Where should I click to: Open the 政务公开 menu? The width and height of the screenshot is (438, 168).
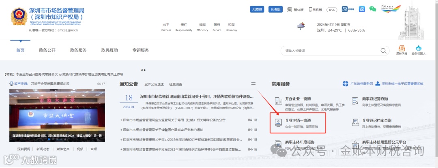(47, 50)
